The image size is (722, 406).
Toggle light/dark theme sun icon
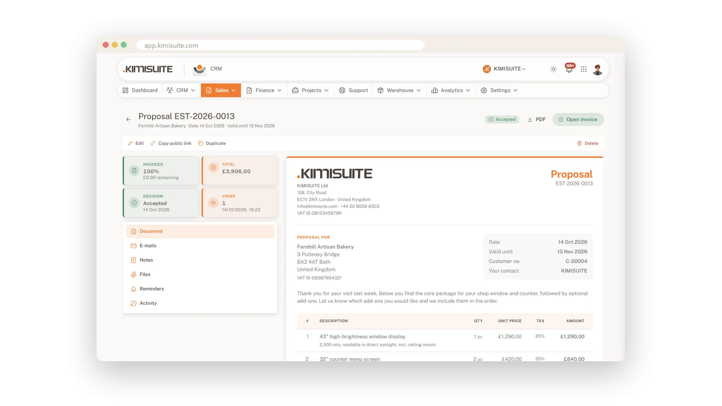click(553, 69)
